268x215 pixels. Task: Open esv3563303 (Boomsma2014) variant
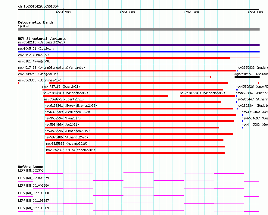(40, 80)
